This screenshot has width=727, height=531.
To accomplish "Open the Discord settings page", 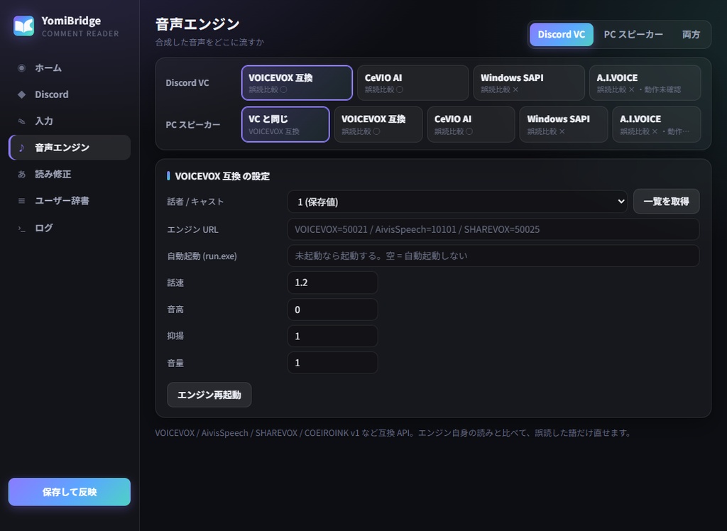I will coord(70,94).
